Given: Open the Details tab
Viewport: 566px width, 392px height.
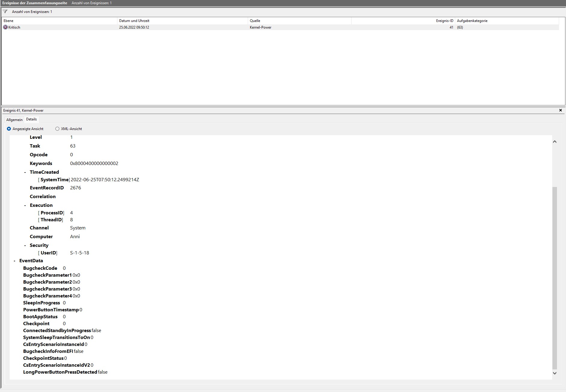Looking at the screenshot, I should point(31,119).
